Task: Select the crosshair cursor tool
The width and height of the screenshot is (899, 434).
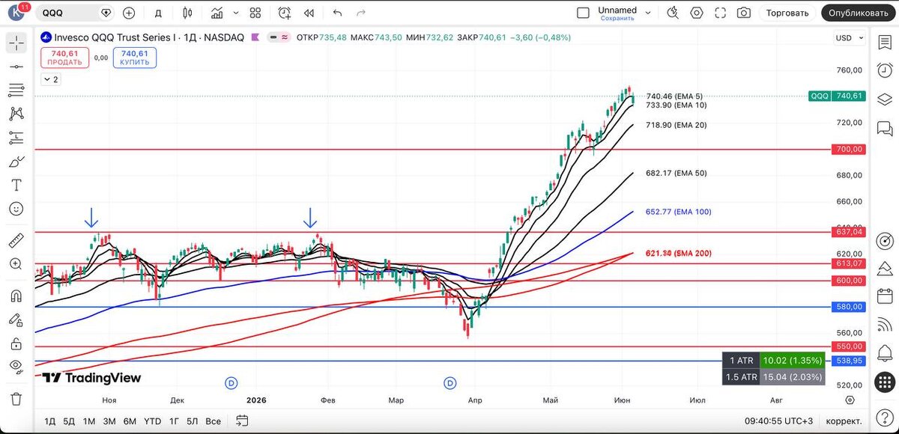Action: (x=16, y=43)
